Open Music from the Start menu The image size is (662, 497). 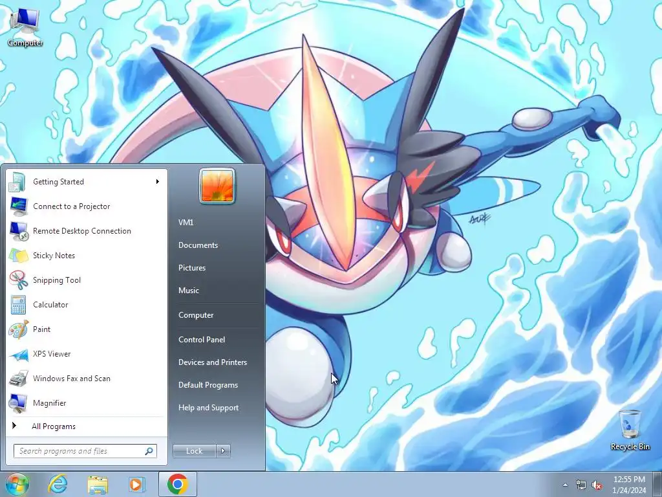tap(189, 291)
